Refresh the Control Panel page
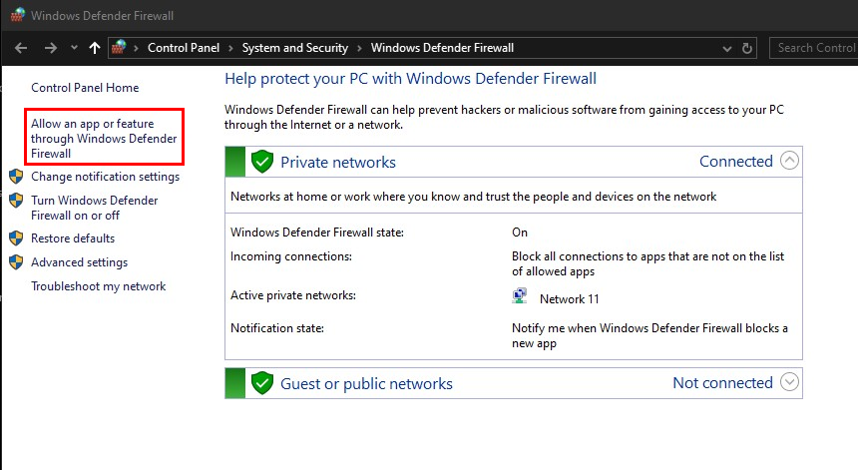 point(747,48)
